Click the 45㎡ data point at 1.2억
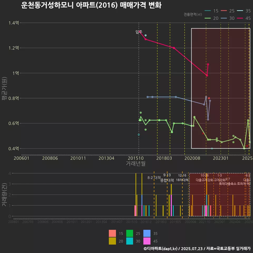The image size is (253, 253). click(174, 48)
